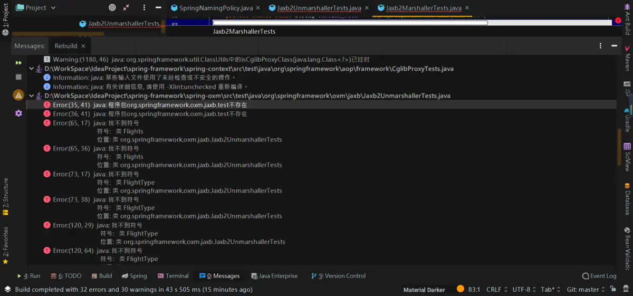This screenshot has height=296, width=633.
Task: Open the Event Log
Action: (x=599, y=276)
